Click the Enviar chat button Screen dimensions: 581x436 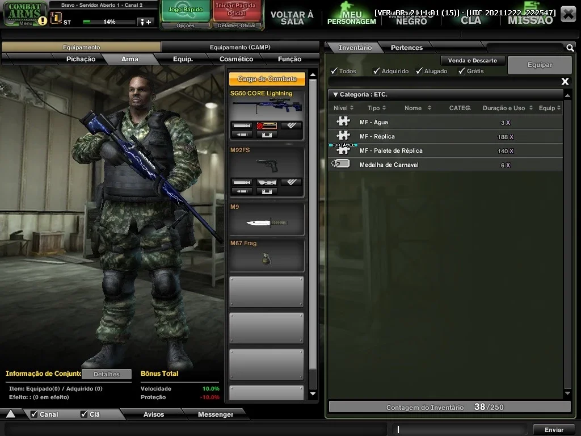[x=554, y=430]
